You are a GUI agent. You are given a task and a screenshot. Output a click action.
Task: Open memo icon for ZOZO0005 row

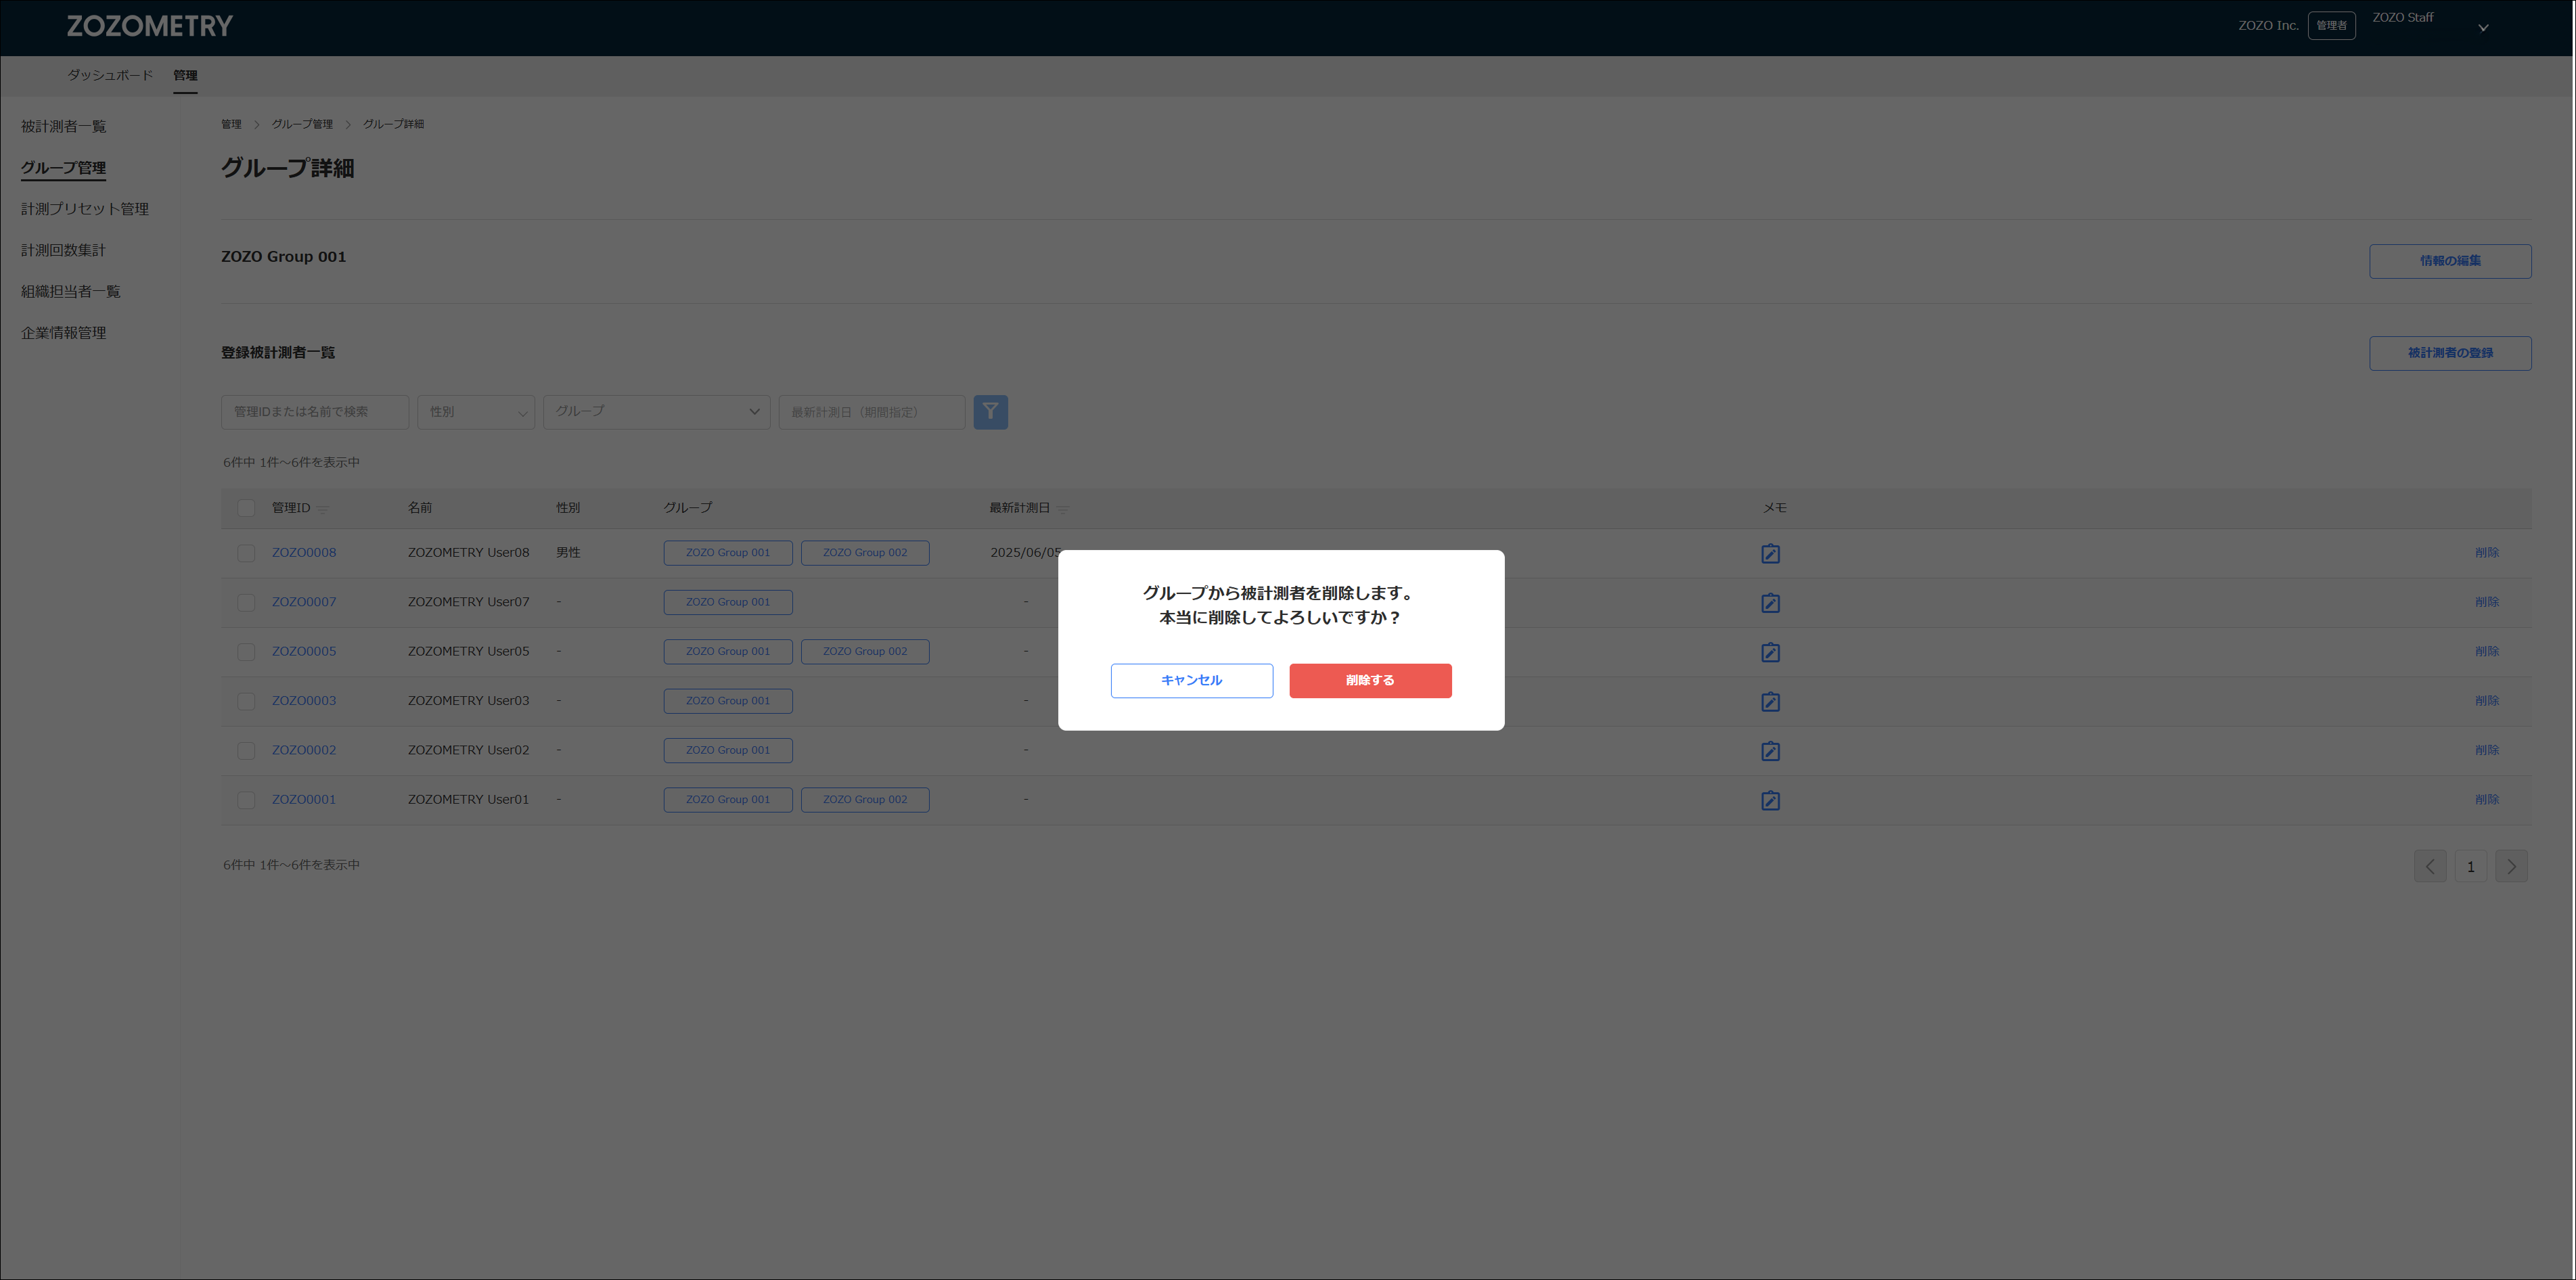tap(1770, 652)
